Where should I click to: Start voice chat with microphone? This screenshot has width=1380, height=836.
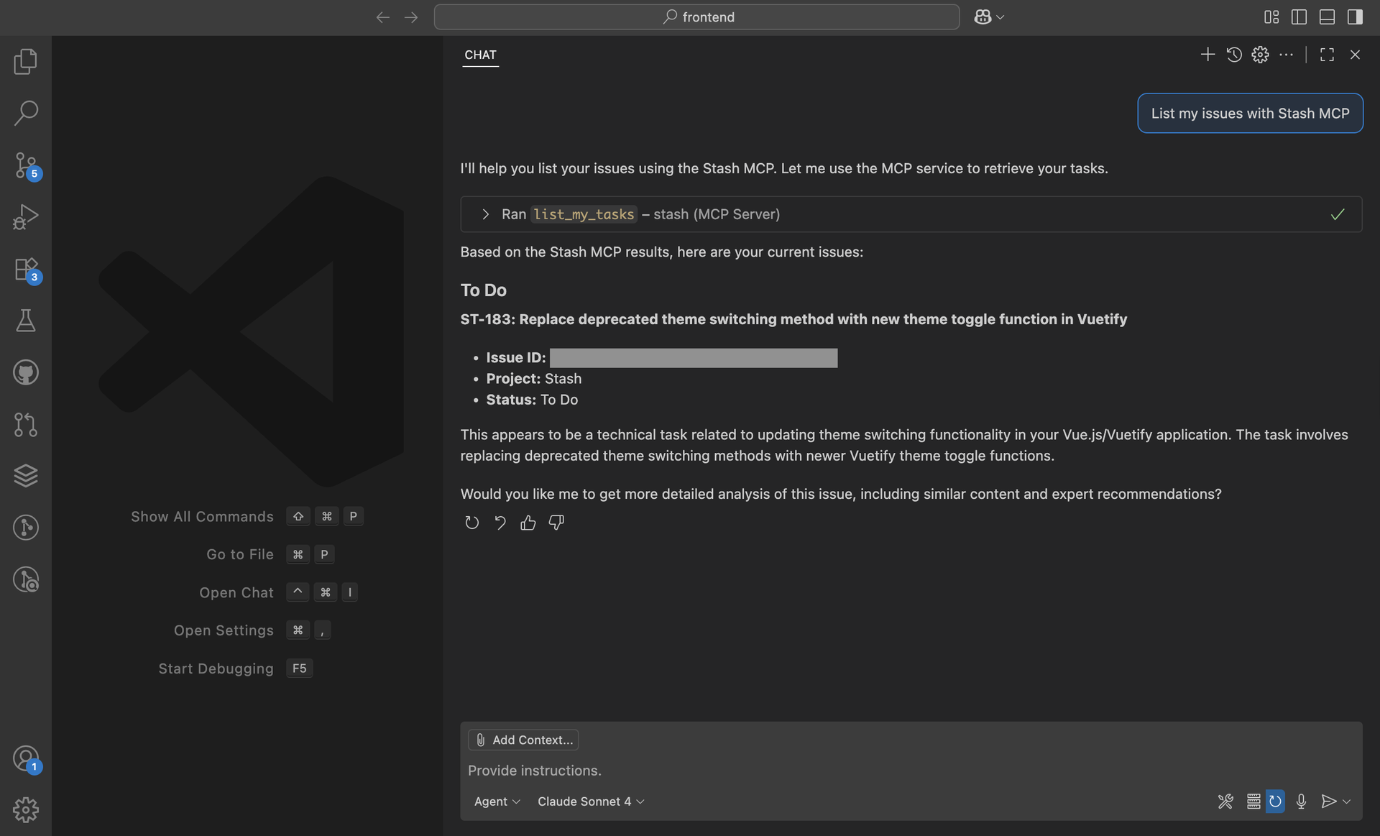[1301, 801]
